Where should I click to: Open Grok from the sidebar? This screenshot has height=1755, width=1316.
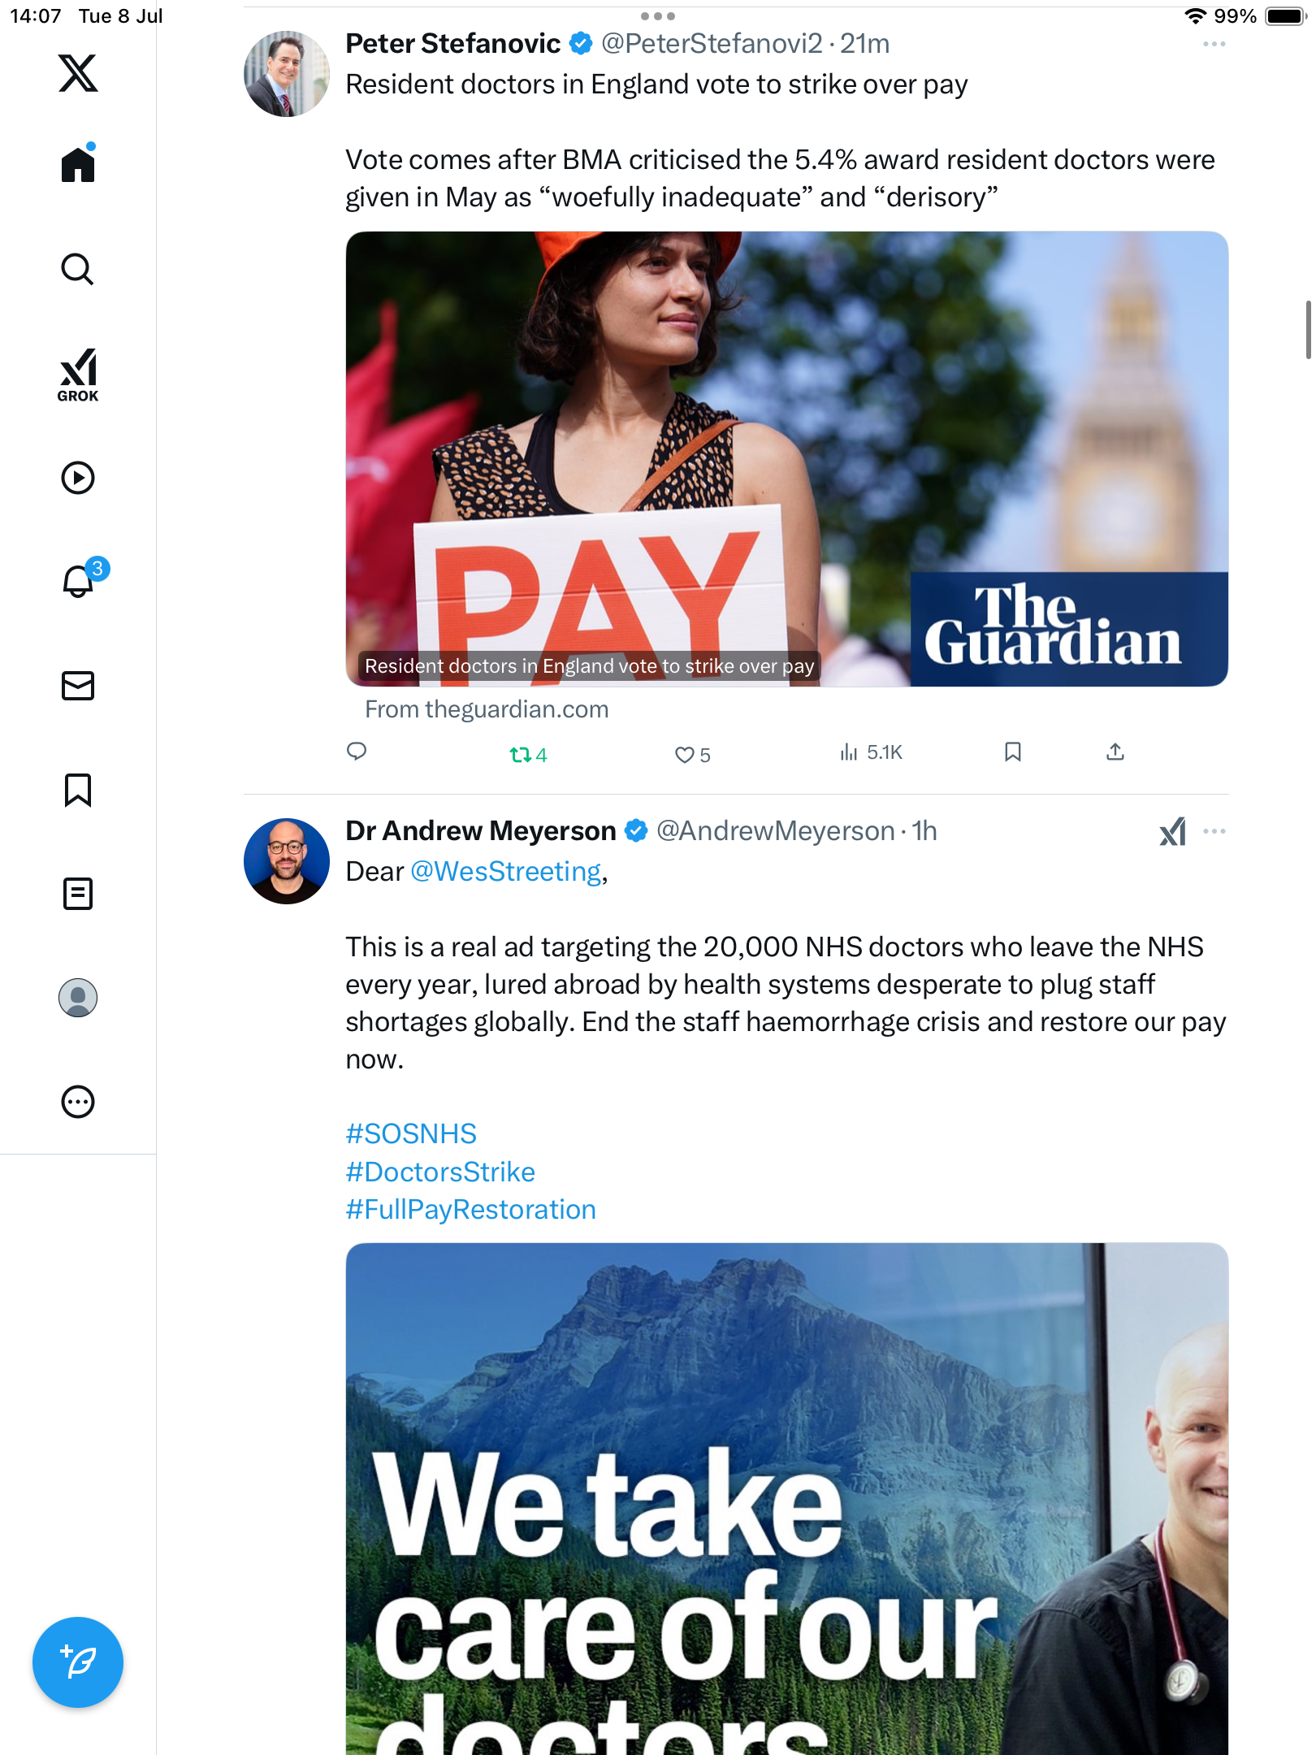pos(78,375)
